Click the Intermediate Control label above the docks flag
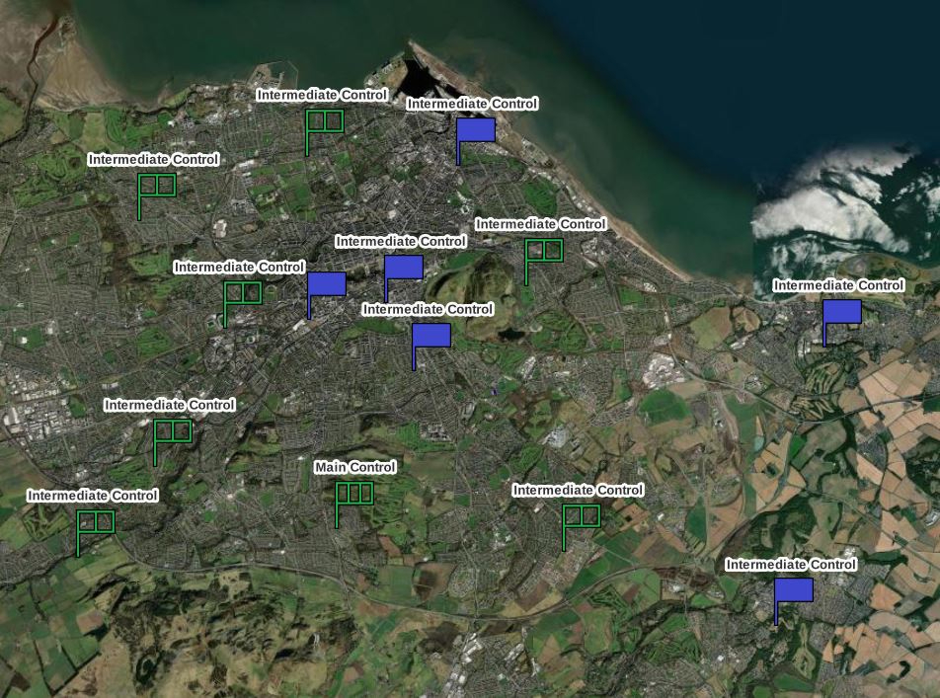Image resolution: width=940 pixels, height=698 pixels. [472, 104]
